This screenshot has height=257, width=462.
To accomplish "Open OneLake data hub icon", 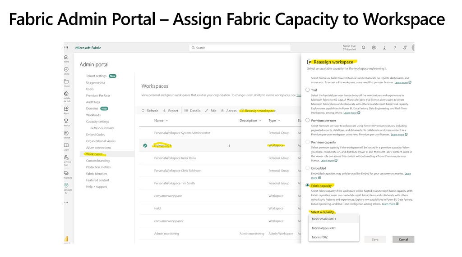I will 66,94.
